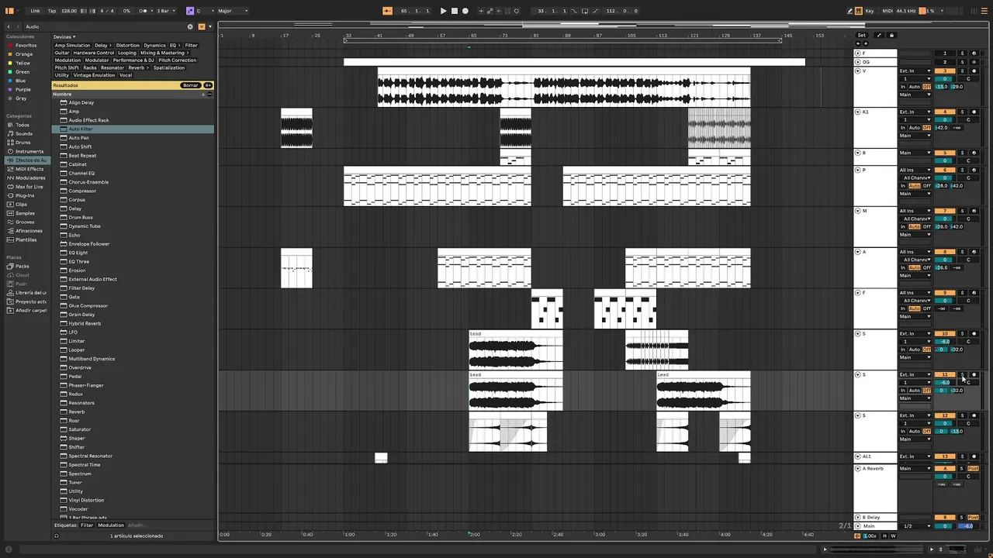
Task: Open the Scale Mode icon
Action: (x=190, y=11)
